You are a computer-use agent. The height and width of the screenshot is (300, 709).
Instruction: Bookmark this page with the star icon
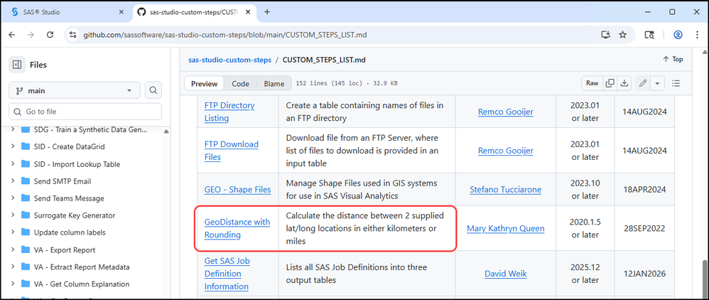pyautogui.click(x=622, y=35)
